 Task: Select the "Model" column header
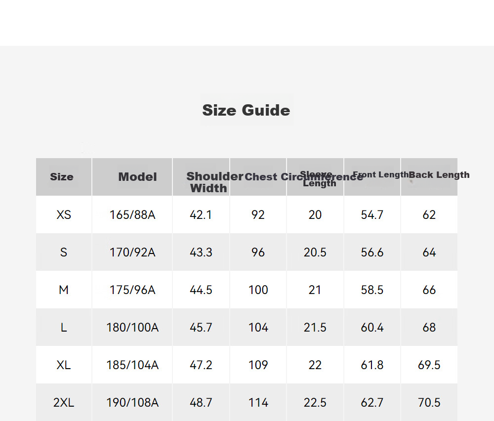click(x=137, y=177)
